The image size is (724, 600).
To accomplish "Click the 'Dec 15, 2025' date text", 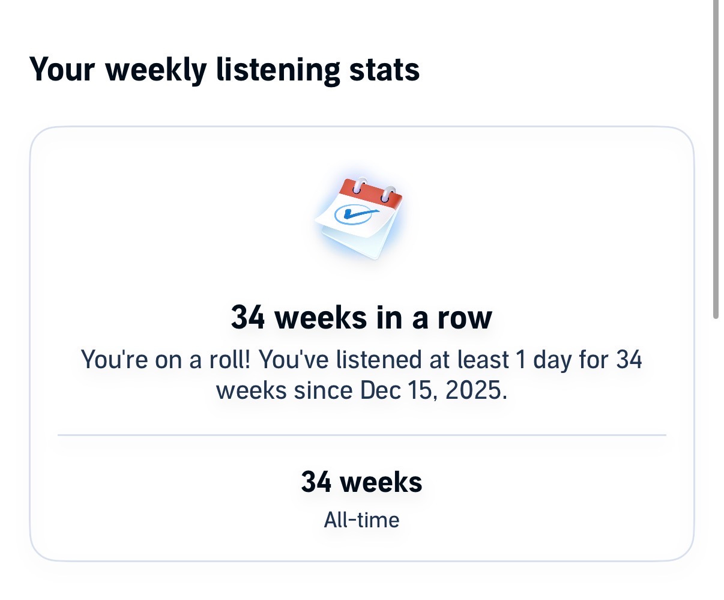I will click(433, 390).
